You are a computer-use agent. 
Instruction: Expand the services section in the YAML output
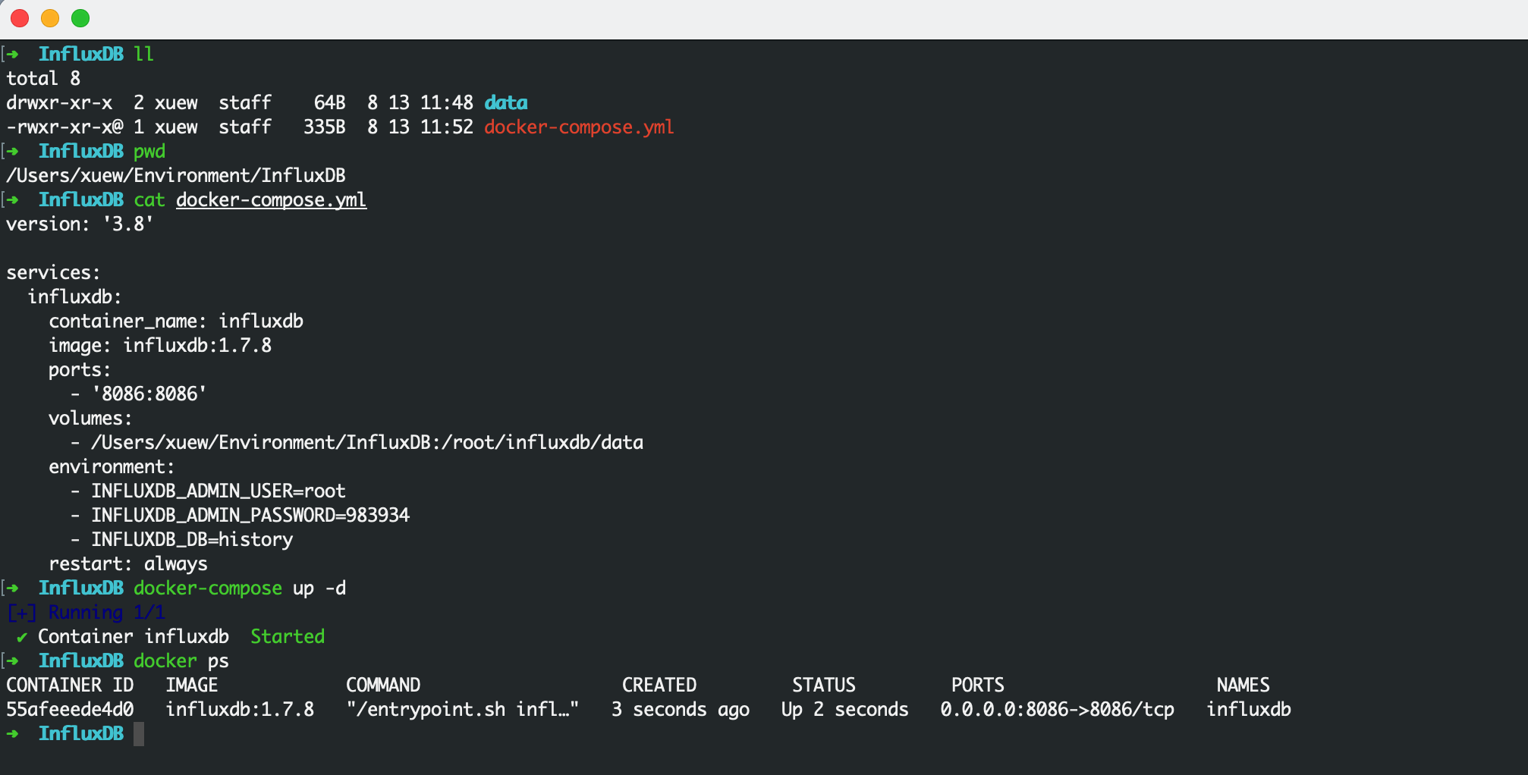coord(53,272)
